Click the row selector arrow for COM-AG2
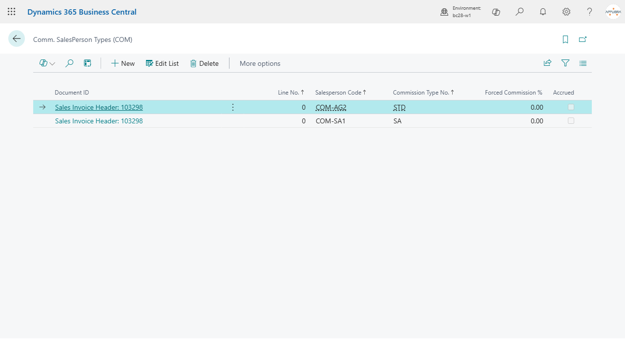Screen dimensions: 625x351 [42, 107]
